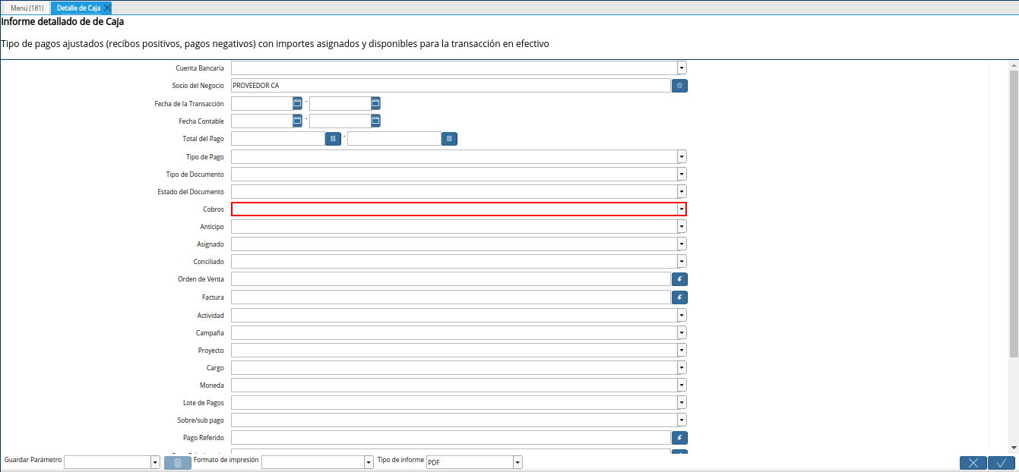Open second Total del Pago calculator
The height and width of the screenshot is (472, 1019).
tap(449, 139)
